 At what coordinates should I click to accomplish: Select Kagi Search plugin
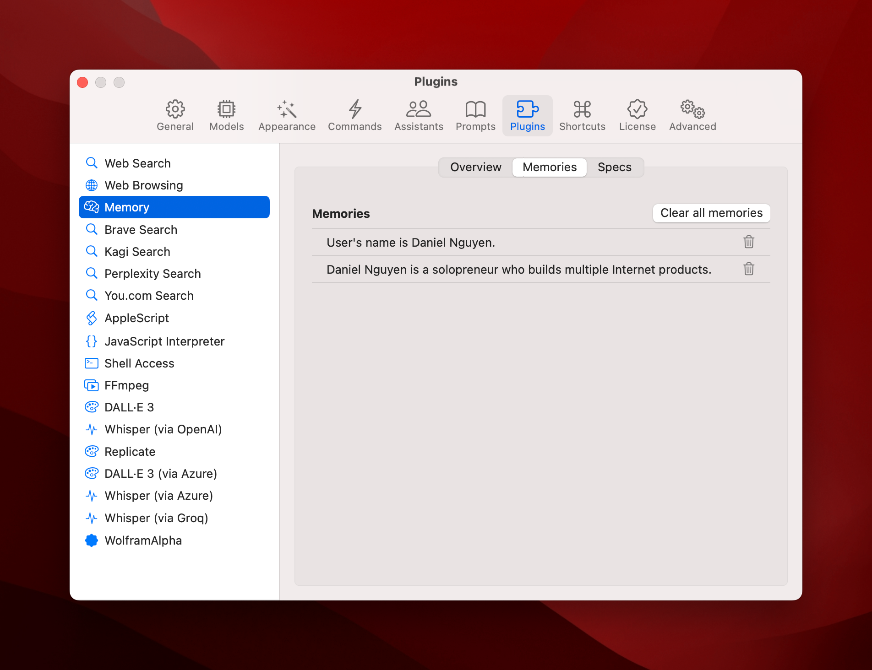click(x=174, y=251)
